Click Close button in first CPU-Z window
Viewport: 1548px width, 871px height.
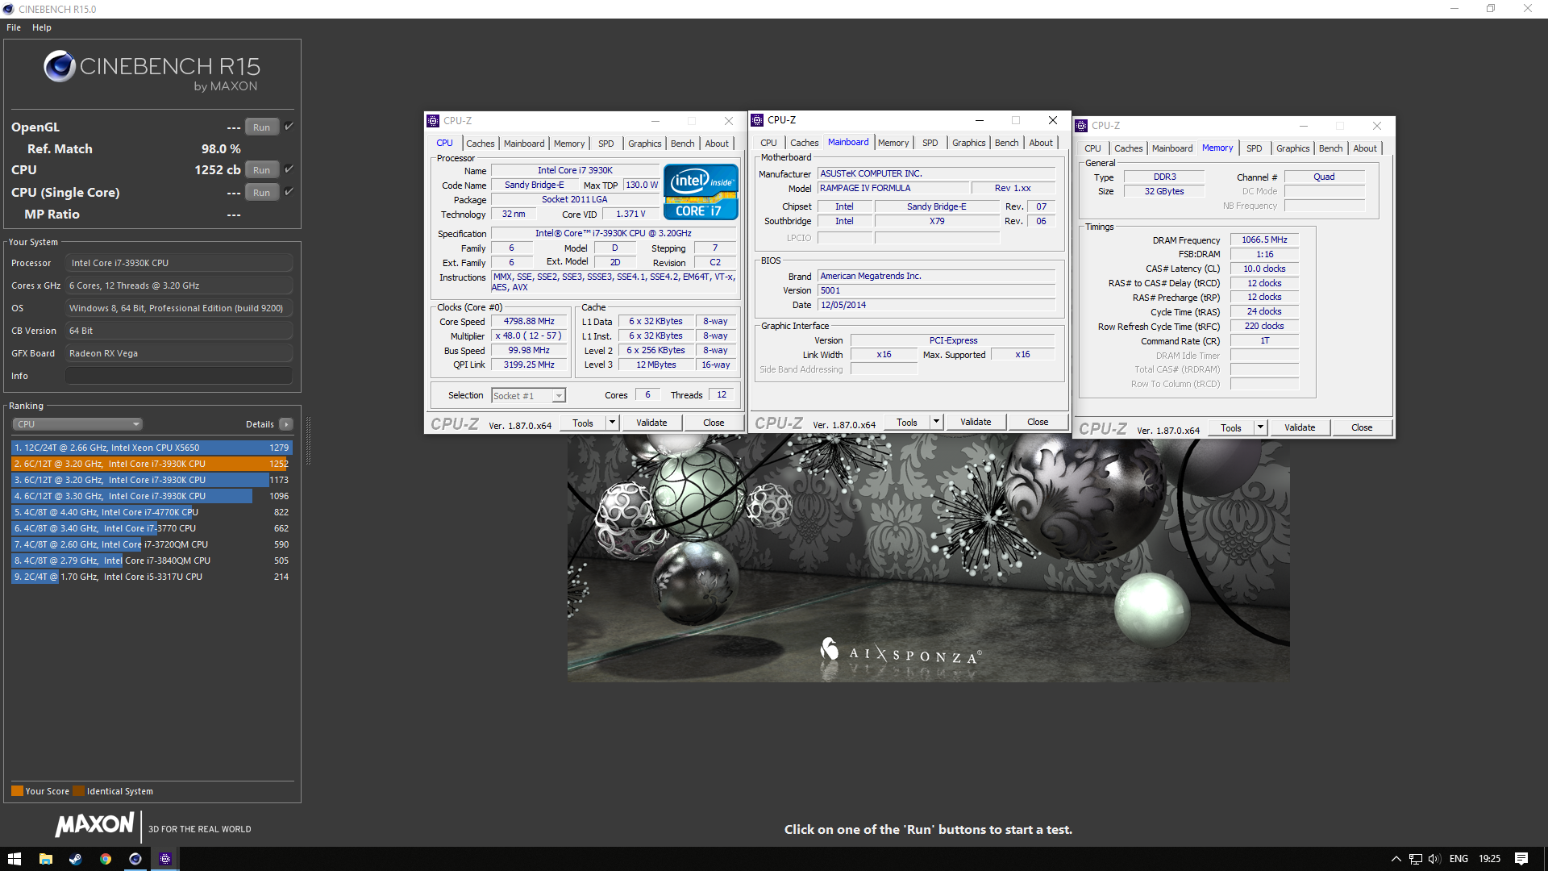[x=714, y=423]
